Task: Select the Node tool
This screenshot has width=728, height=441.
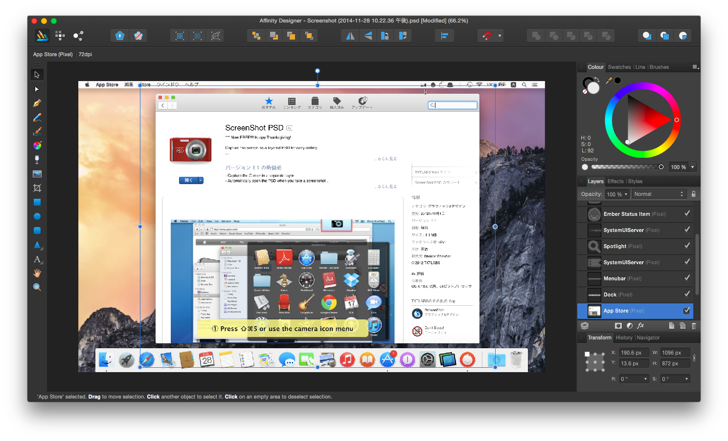Action: (37, 89)
